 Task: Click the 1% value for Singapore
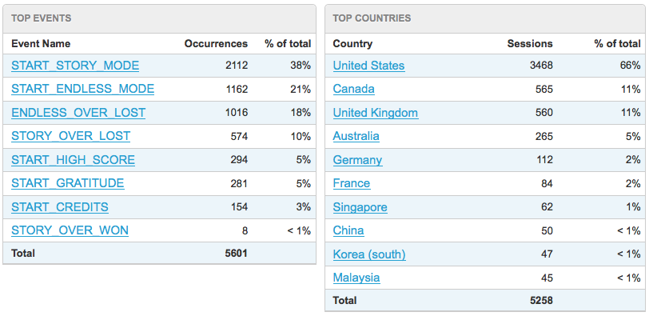coord(634,207)
